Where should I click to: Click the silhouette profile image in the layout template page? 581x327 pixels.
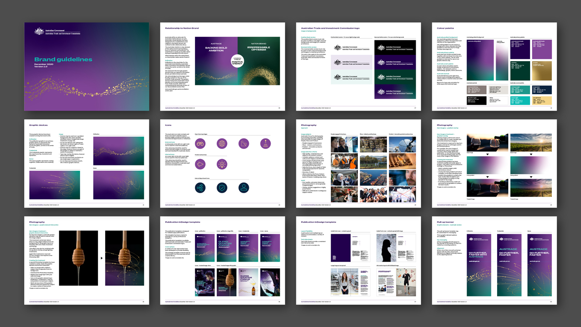tap(386, 248)
